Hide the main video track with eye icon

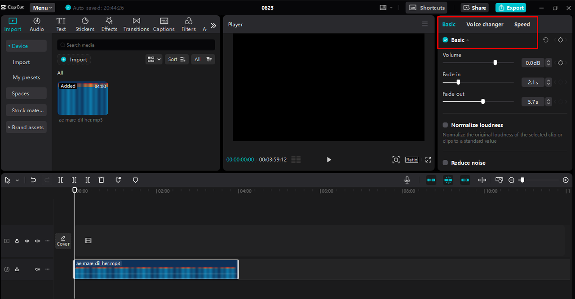pyautogui.click(x=27, y=241)
